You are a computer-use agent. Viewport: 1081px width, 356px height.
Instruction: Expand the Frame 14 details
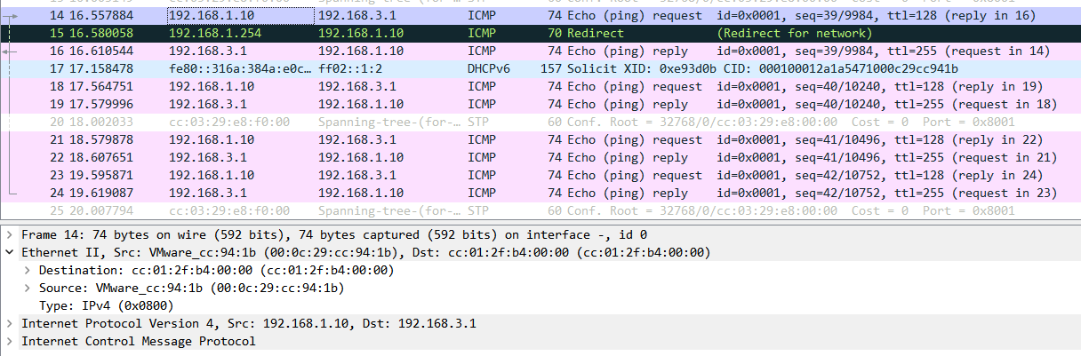pyautogui.click(x=9, y=234)
